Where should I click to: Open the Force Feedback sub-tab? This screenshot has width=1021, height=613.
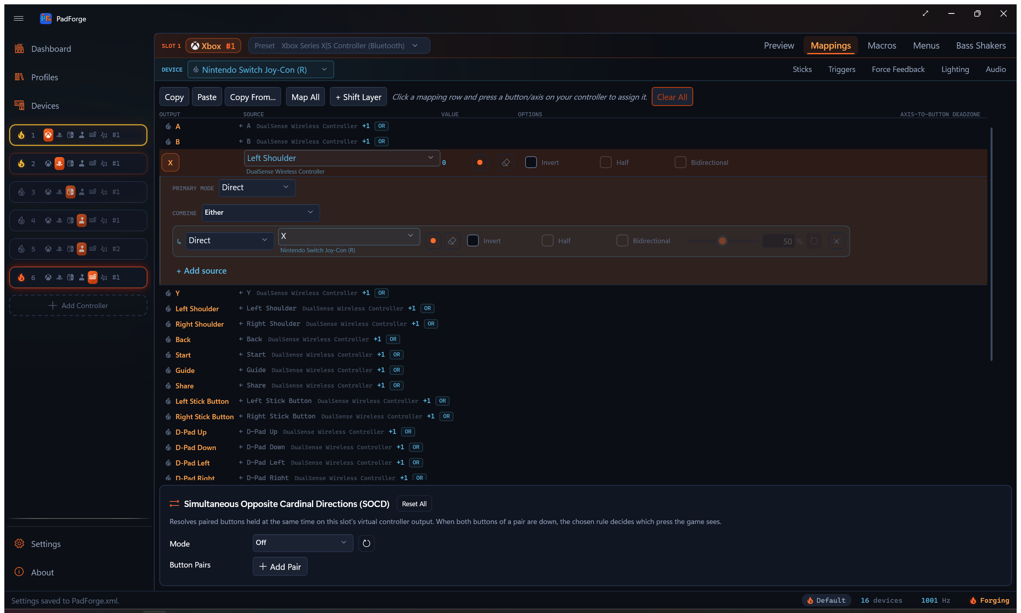[898, 70]
